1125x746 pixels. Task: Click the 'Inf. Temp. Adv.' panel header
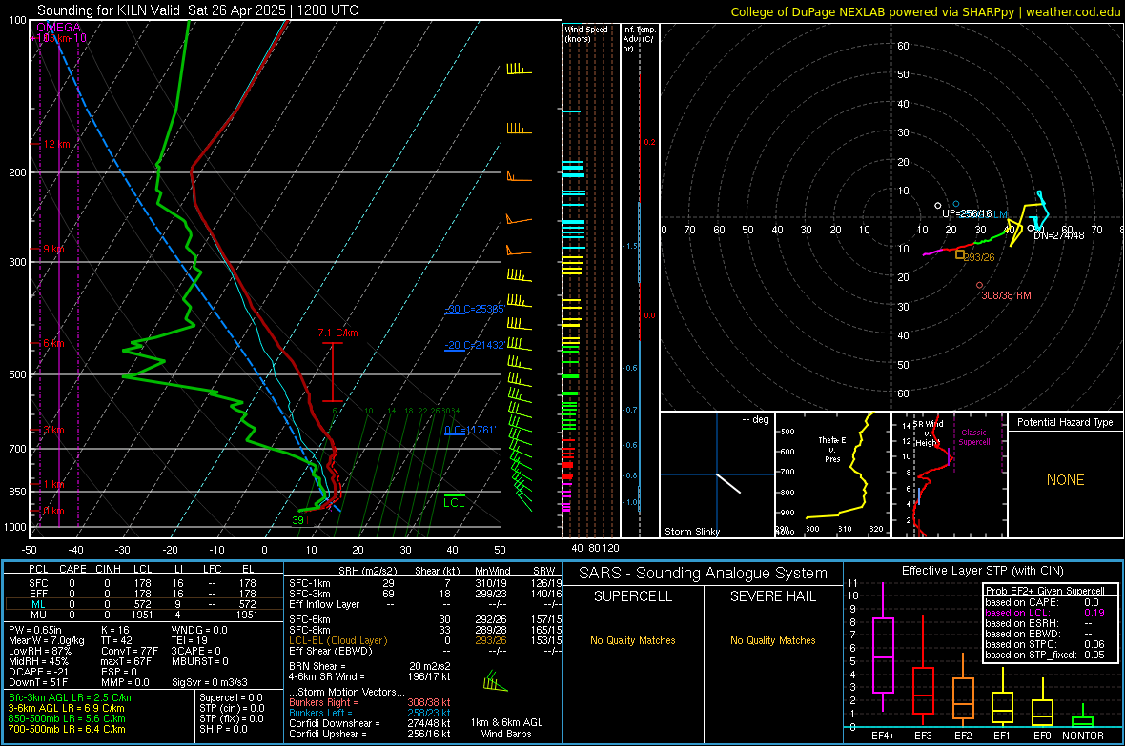coord(639,39)
